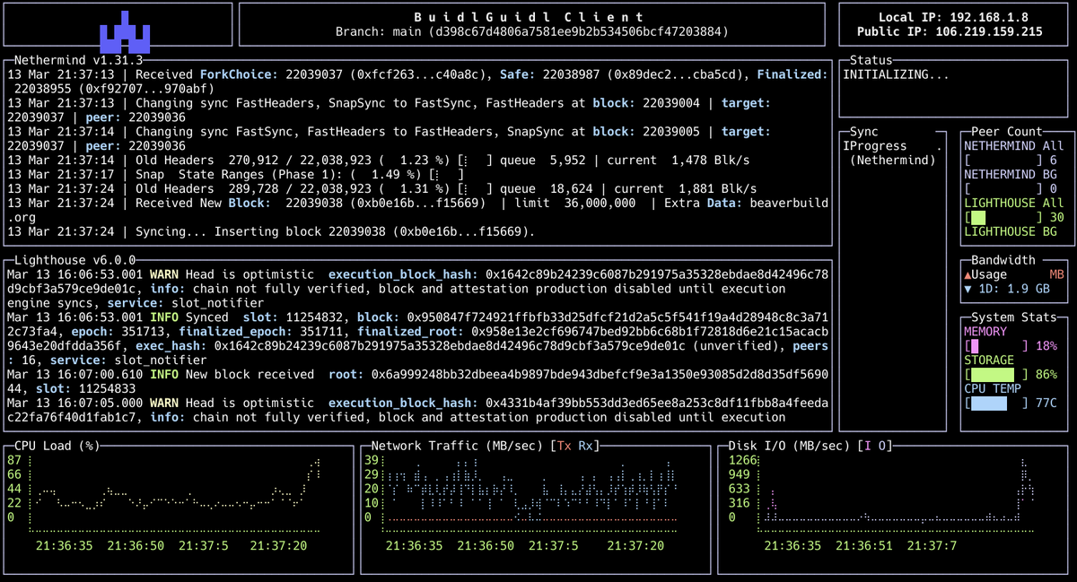
Task: Click the Sync panel heading
Action: pos(863,132)
